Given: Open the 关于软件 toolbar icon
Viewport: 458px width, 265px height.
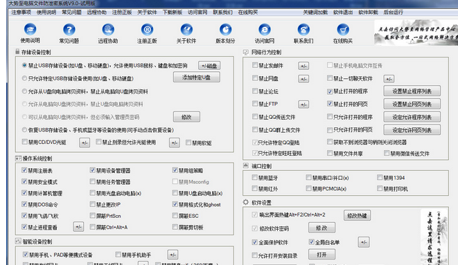Looking at the screenshot, I should point(186,30).
